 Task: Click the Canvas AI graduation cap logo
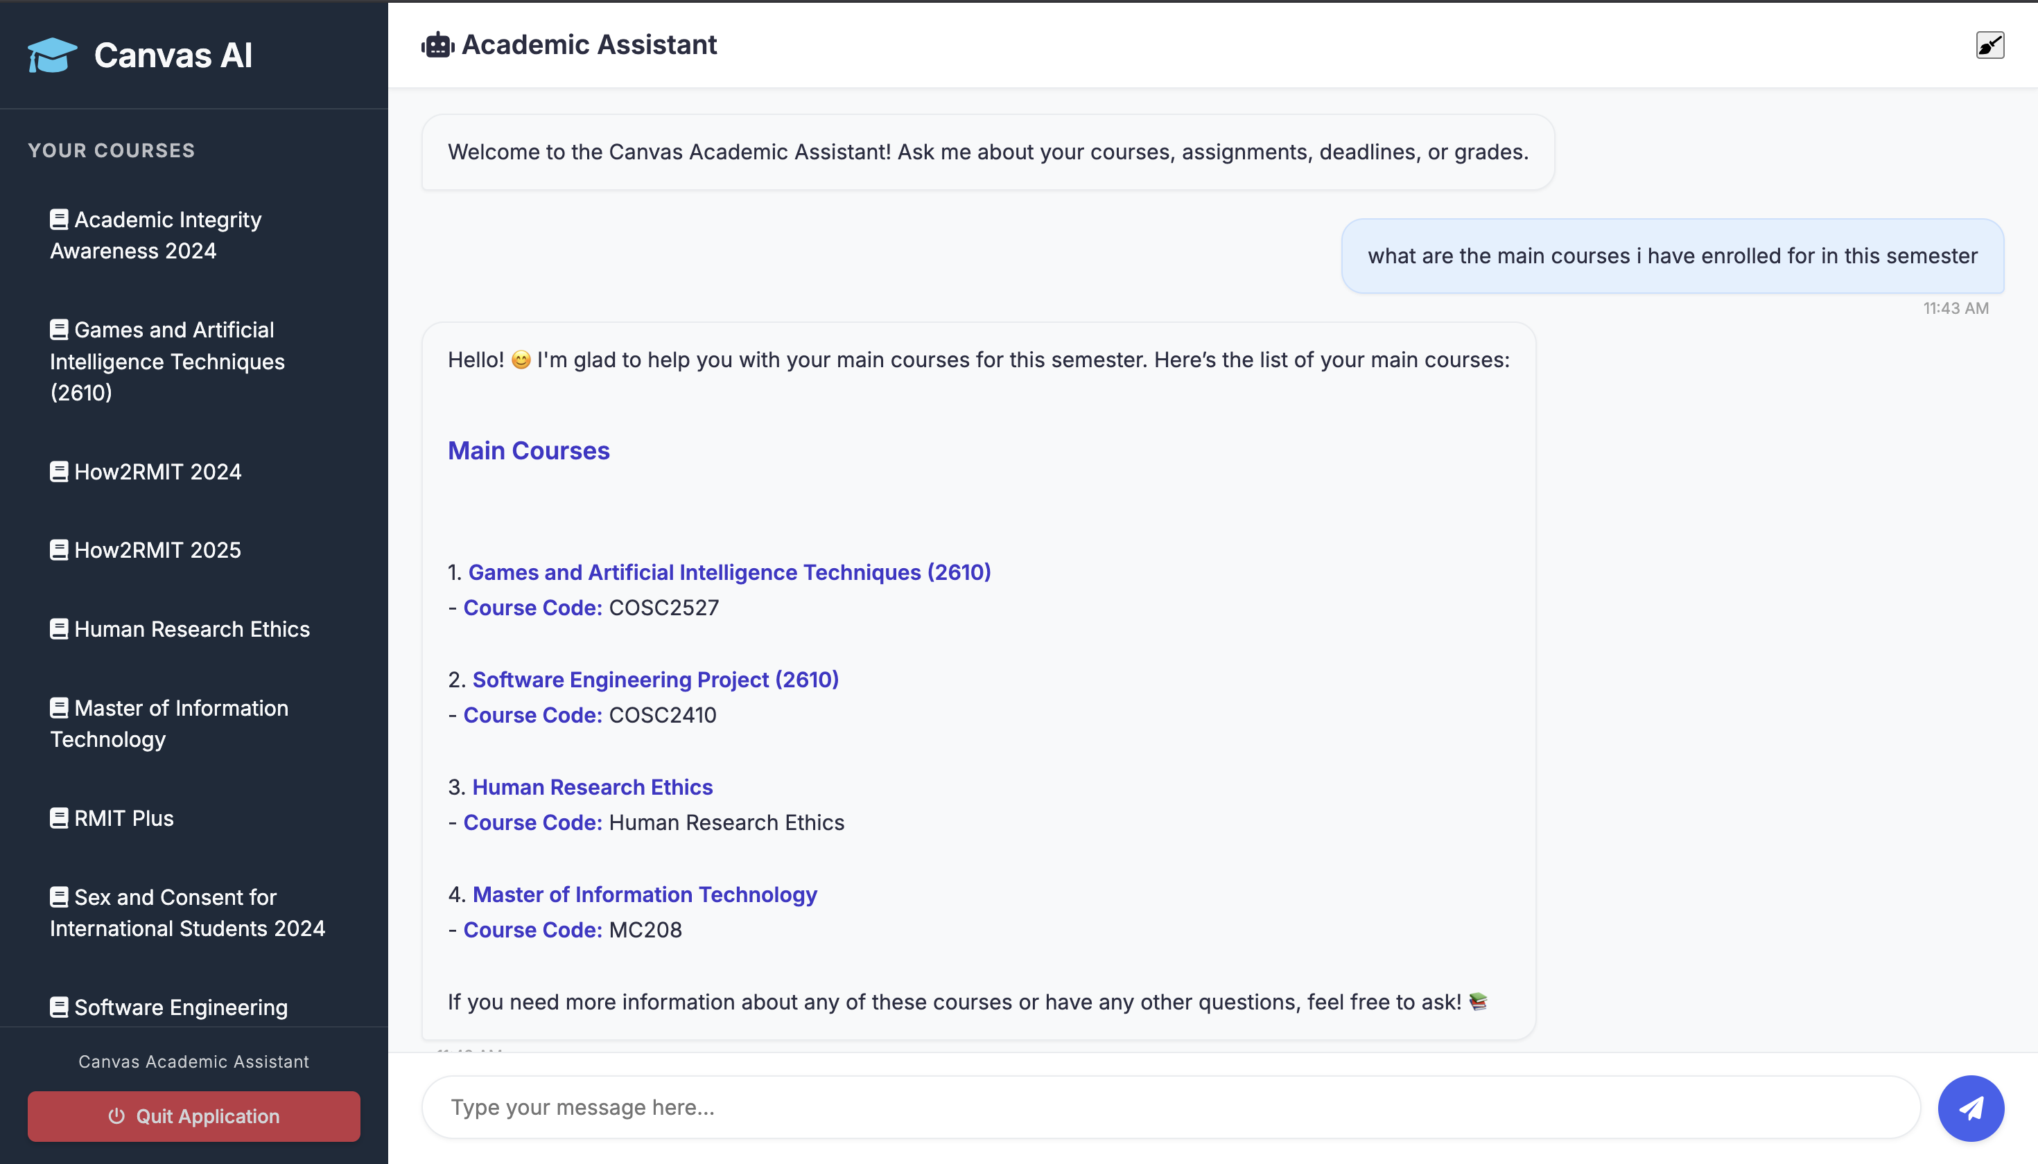(50, 54)
